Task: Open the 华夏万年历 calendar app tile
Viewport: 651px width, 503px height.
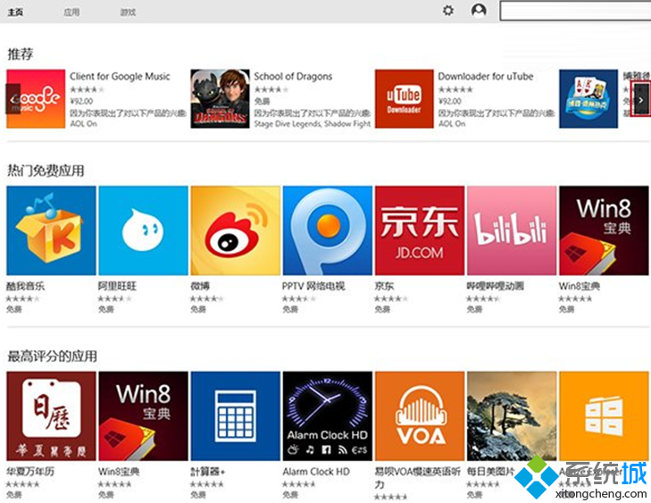Action: click(x=51, y=416)
